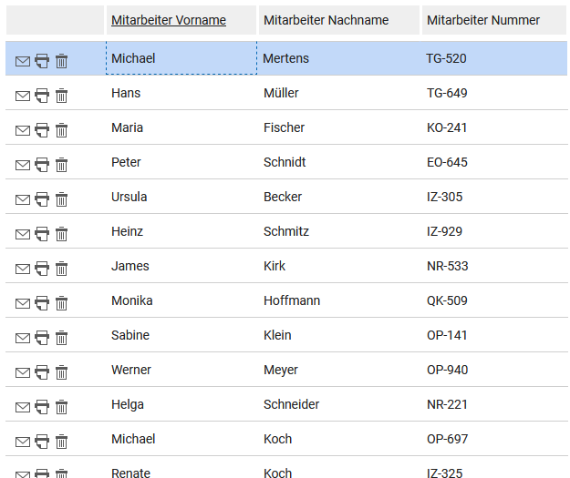Image resolution: width=570 pixels, height=478 pixels.
Task: Open mail icon in James Kirk row
Action: click(x=23, y=269)
